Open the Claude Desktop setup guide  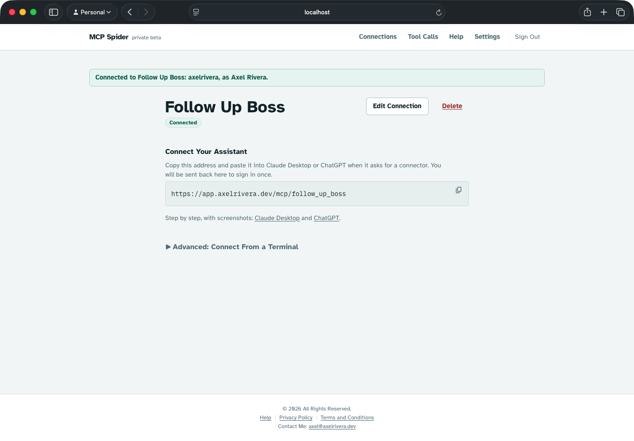pos(277,218)
